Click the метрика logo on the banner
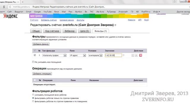 [36, 16]
